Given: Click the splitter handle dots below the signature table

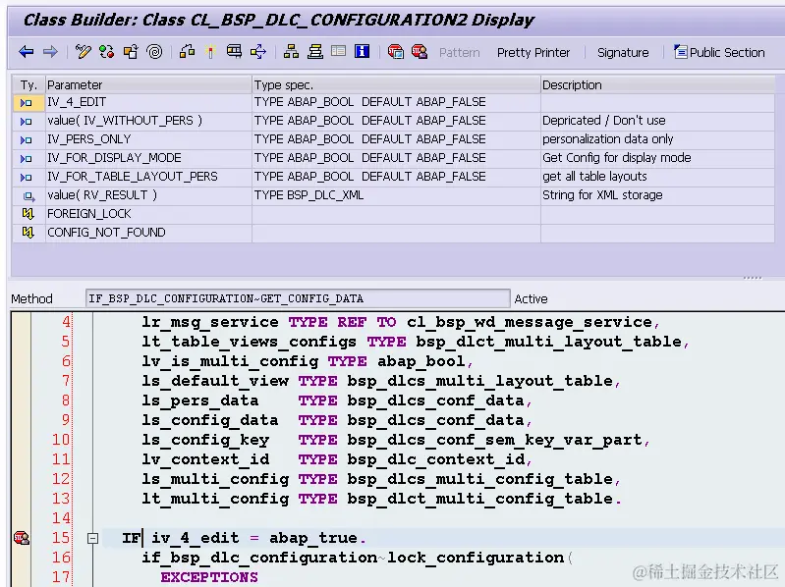Looking at the screenshot, I should [753, 278].
